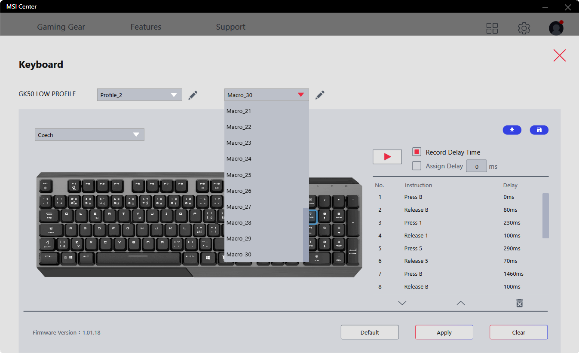Image resolution: width=579 pixels, height=353 pixels.
Task: Click the instruction list scrollbar
Action: [x=545, y=216]
